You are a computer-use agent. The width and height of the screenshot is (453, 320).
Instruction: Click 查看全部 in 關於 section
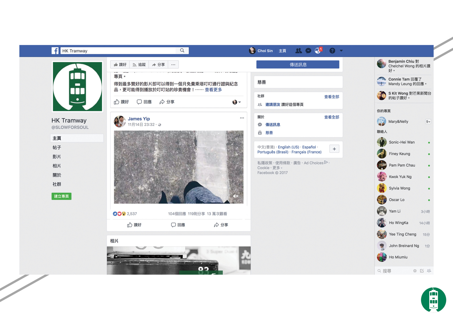point(332,117)
